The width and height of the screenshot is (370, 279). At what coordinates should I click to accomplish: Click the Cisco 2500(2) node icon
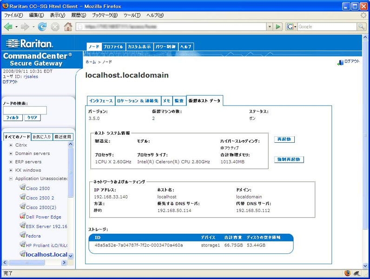(22, 206)
